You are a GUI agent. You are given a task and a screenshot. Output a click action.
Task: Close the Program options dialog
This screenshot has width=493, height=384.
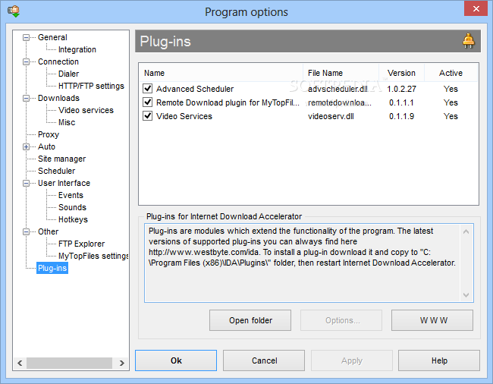[x=476, y=9]
